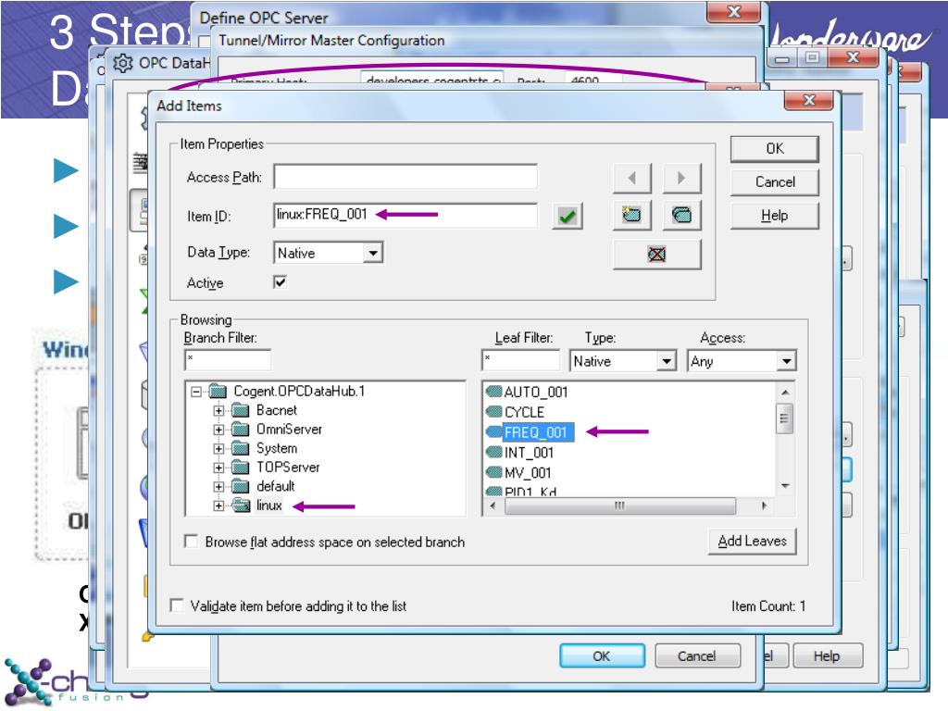Click OK in the Add Items dialog

coord(775,149)
